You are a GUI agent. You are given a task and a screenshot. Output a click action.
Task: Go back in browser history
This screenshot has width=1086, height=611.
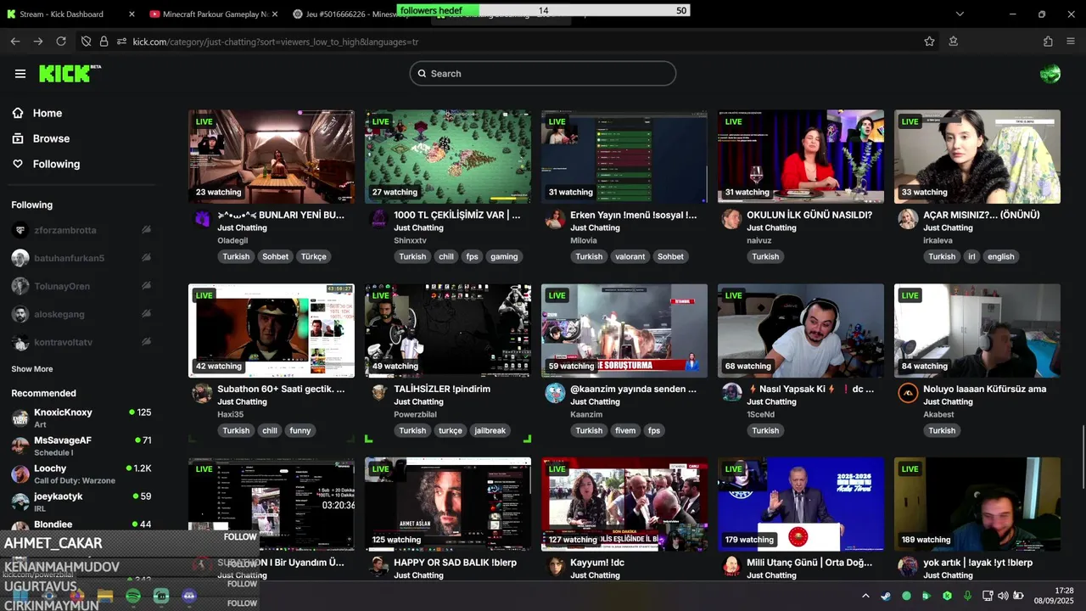pyautogui.click(x=15, y=42)
